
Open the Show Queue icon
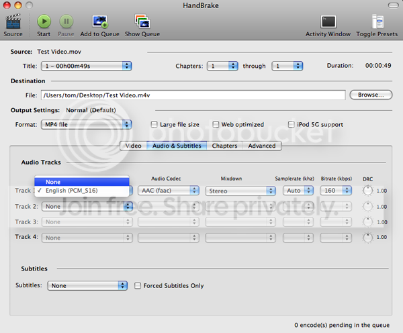tap(142, 21)
